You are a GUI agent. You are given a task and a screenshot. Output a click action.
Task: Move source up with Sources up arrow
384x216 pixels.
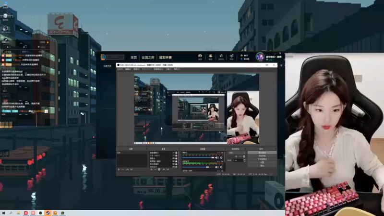click(x=164, y=169)
